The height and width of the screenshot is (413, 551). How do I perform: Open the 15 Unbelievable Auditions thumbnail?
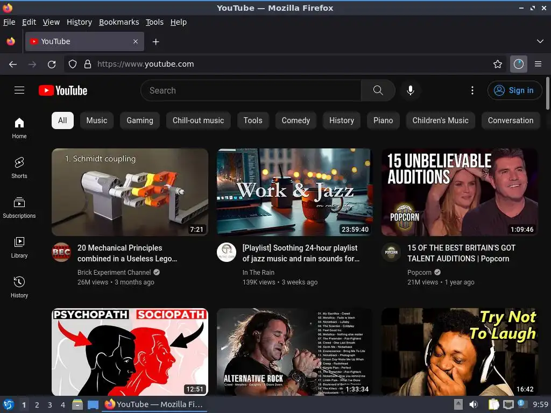pos(460,192)
